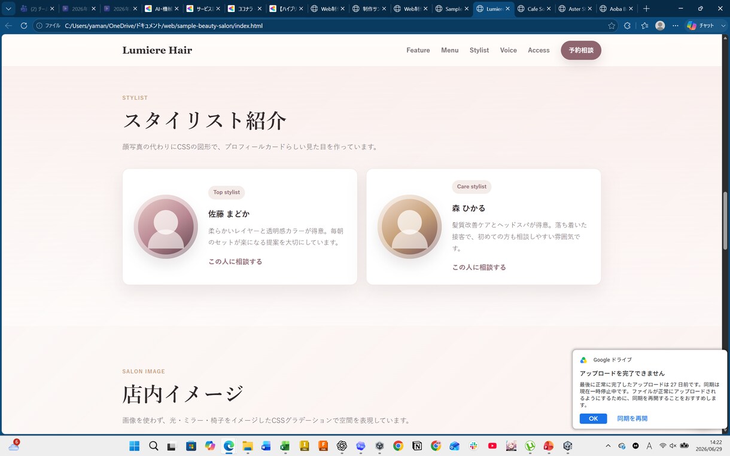Open Notion from the taskbar
The image size is (730, 456).
click(x=417, y=446)
